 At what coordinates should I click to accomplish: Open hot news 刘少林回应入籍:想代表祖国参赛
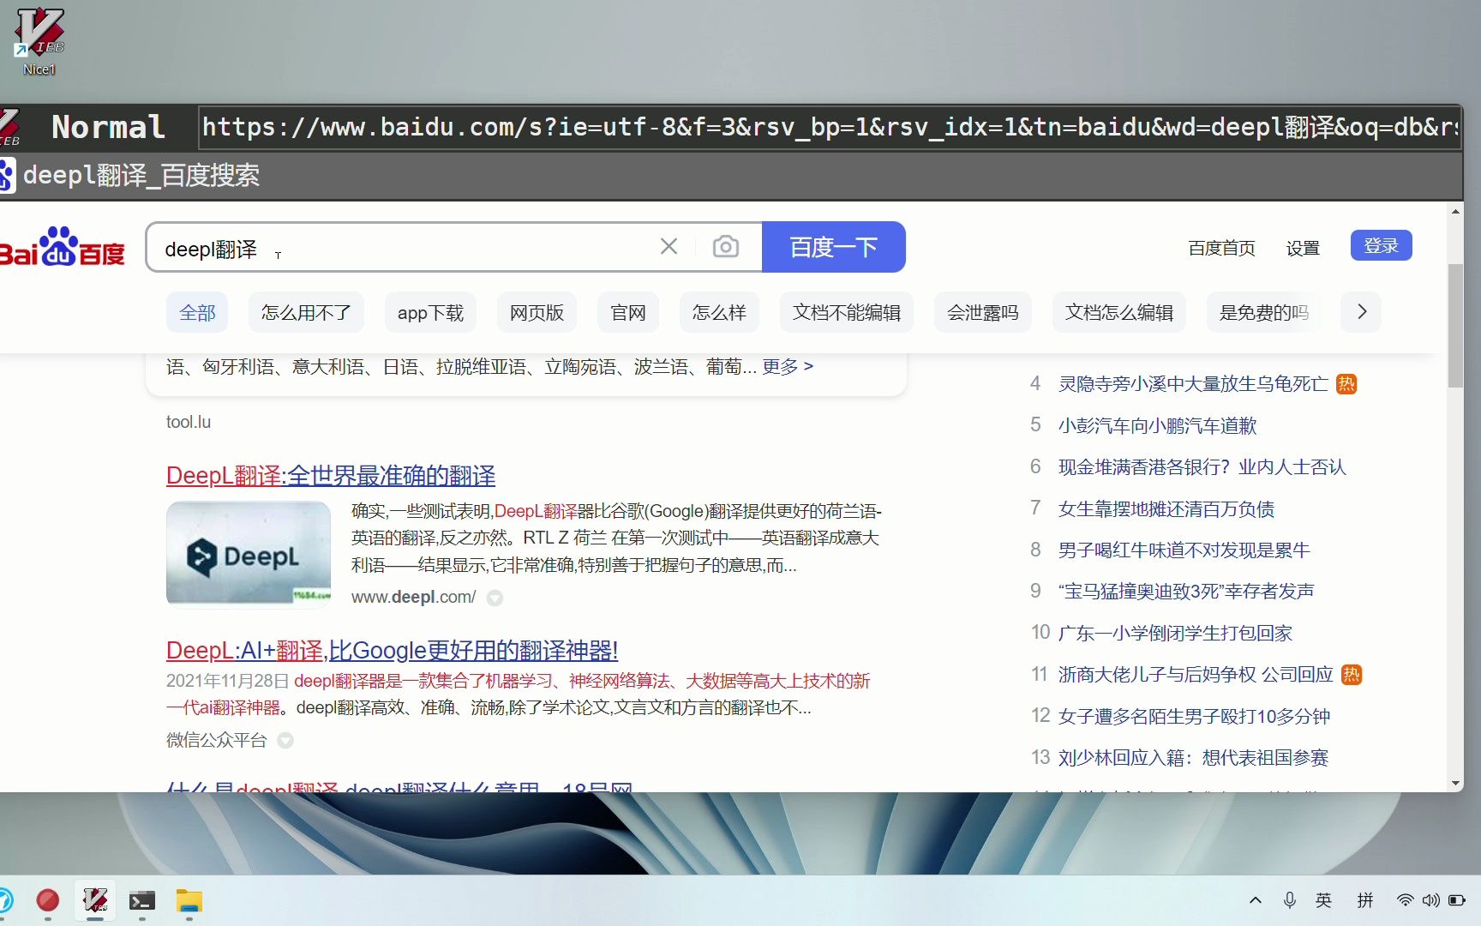click(1193, 758)
